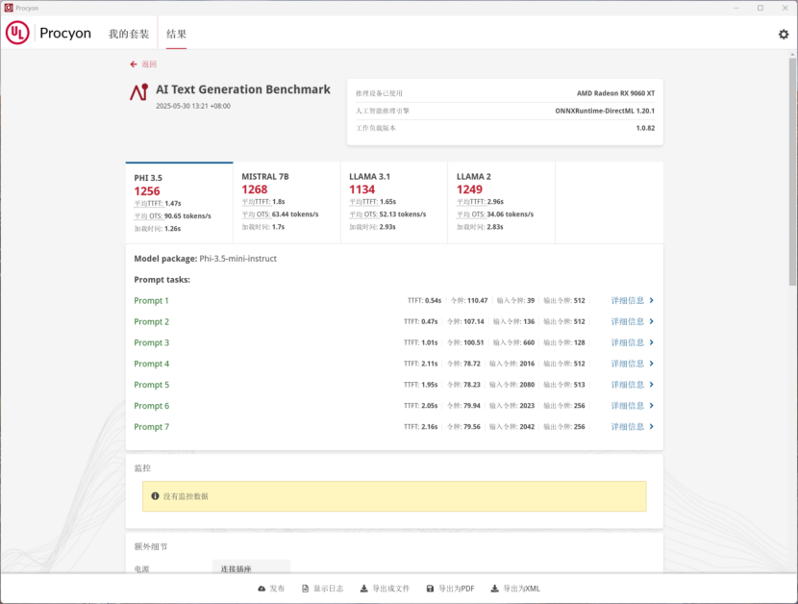Viewport: 798px width, 604px height.
Task: Expand Prompt 2 details chevron
Action: click(x=652, y=321)
